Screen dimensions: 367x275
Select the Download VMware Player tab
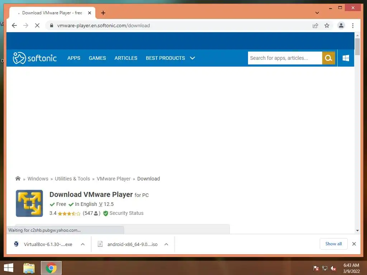point(52,13)
